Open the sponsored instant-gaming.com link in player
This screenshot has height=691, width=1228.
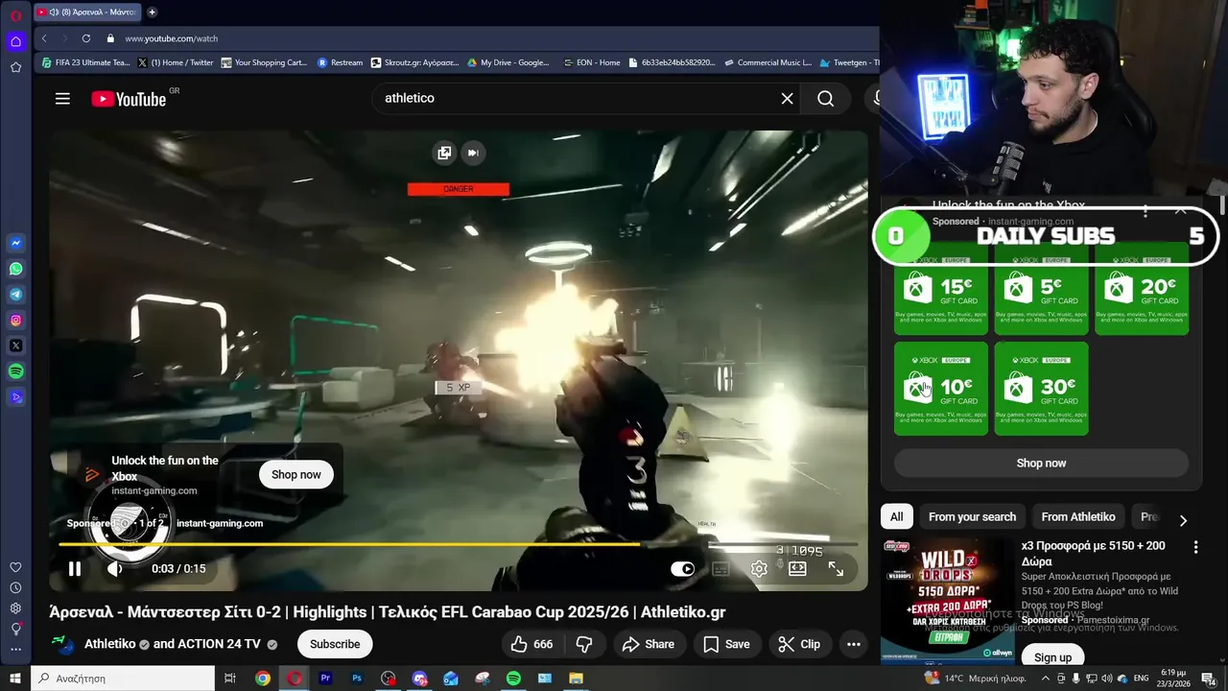pyautogui.click(x=220, y=523)
